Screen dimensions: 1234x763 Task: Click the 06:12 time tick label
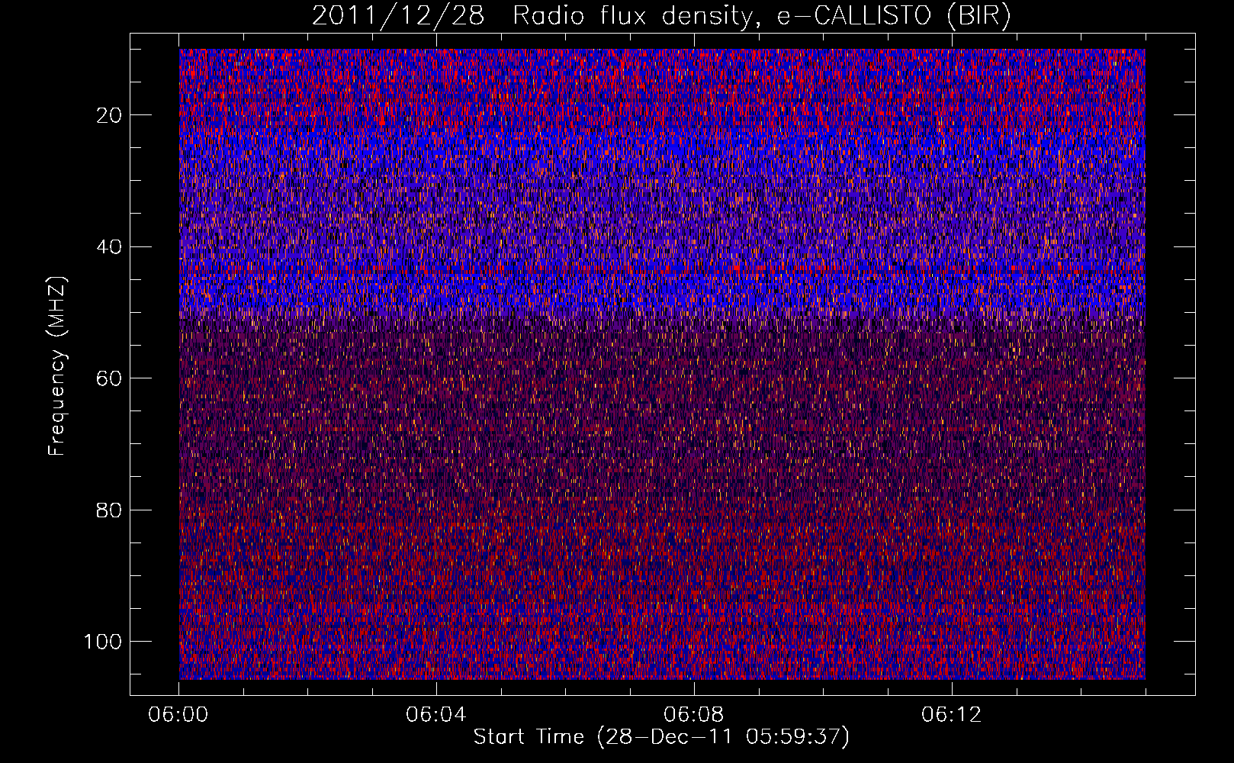coord(951,715)
